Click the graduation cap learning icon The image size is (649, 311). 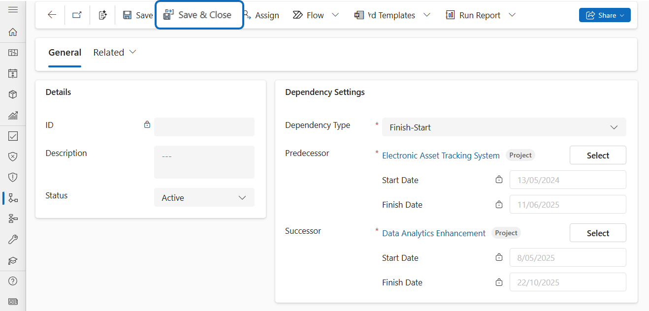[13, 261]
